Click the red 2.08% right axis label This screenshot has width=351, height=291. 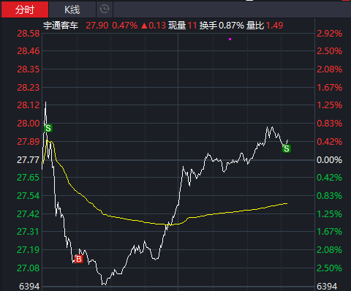coord(330,69)
